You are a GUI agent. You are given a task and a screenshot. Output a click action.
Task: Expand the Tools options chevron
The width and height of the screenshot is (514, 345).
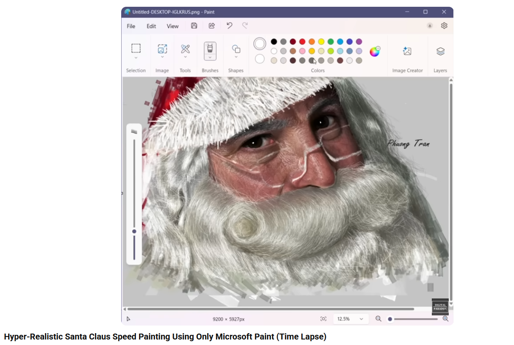185,58
